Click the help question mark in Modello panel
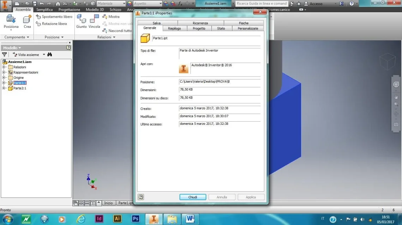The width and height of the screenshot is (402, 225). coord(68,47)
